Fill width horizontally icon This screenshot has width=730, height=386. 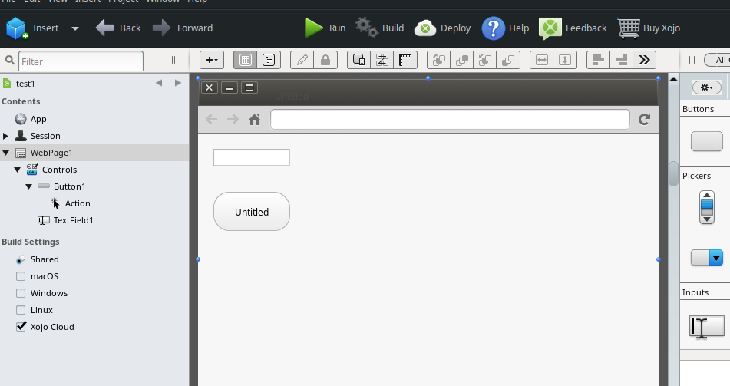tap(542, 60)
